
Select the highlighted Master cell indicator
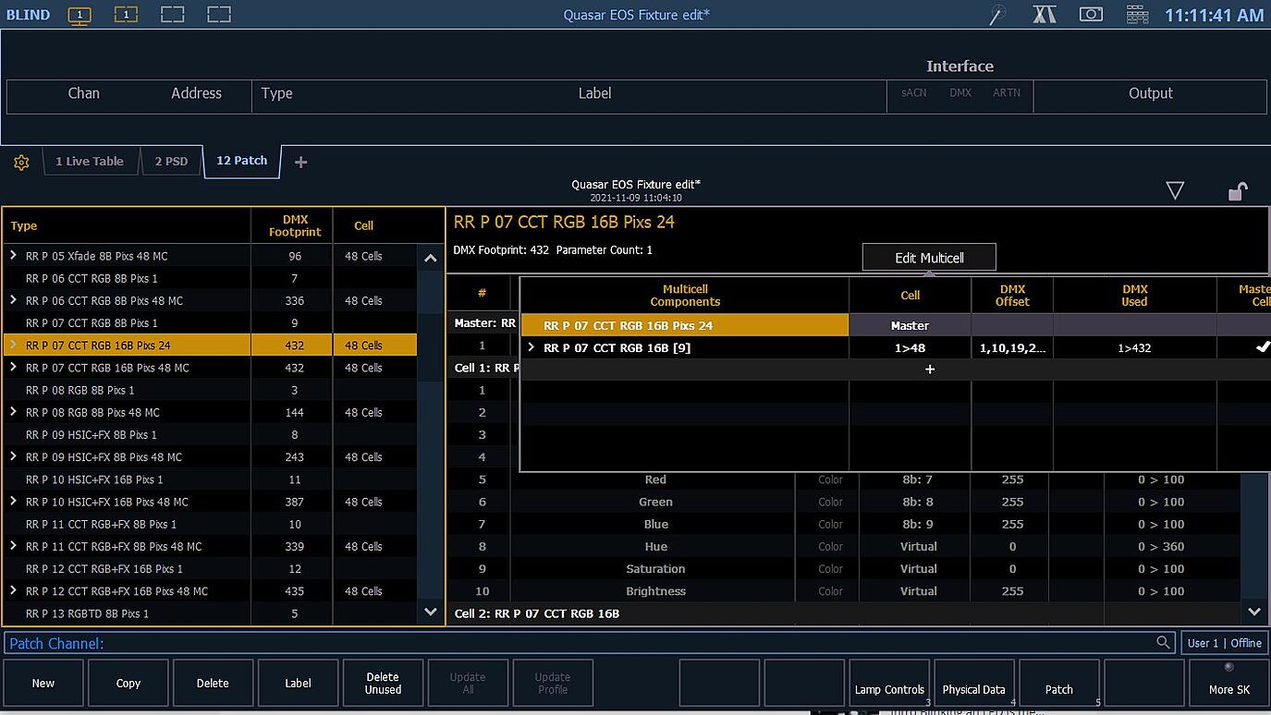coord(910,325)
